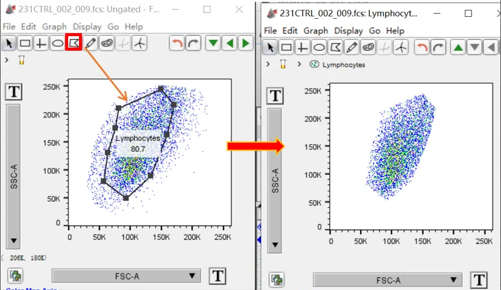501x290 pixels.
Task: Pick the Quadrant gate tool in the left window
Action: point(41,43)
